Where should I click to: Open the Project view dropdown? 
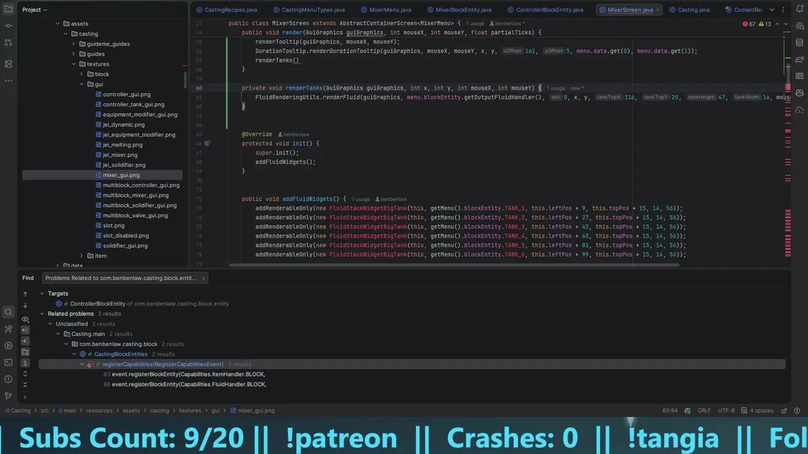35,9
